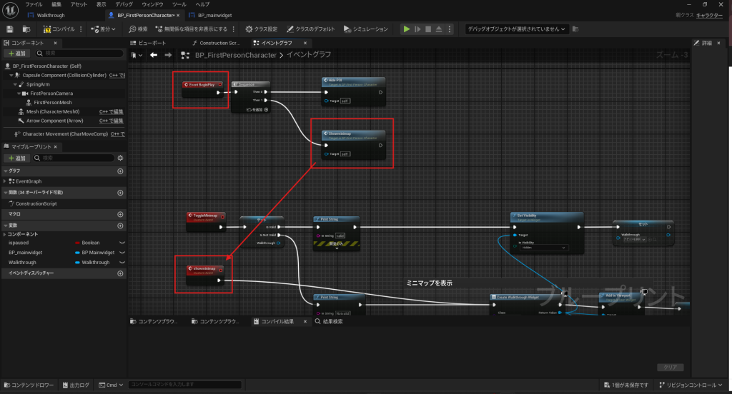Add new variable with plus icon
This screenshot has height=394, width=732.
tap(120, 225)
